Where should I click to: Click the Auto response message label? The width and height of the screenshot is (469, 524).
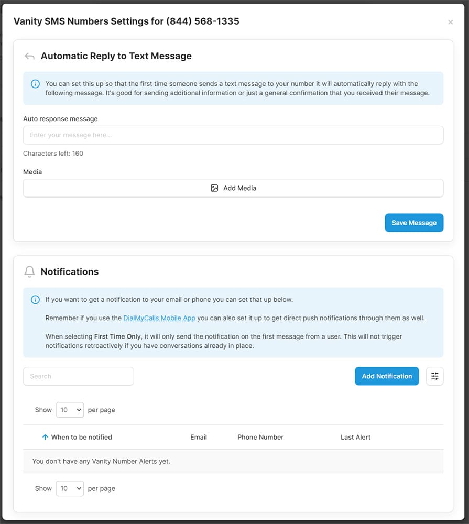coord(60,119)
